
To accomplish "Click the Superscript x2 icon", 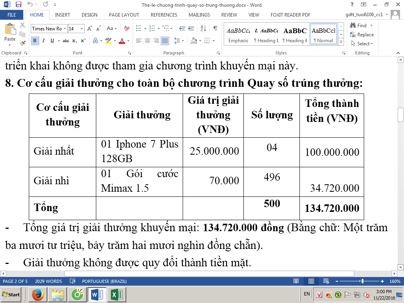I will click(83, 41).
